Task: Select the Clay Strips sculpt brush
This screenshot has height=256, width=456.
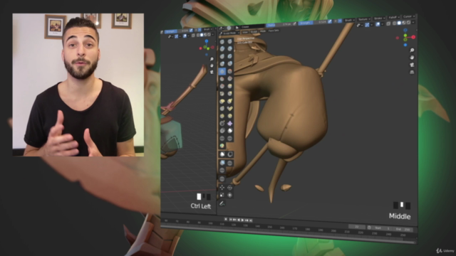Action: point(229,49)
